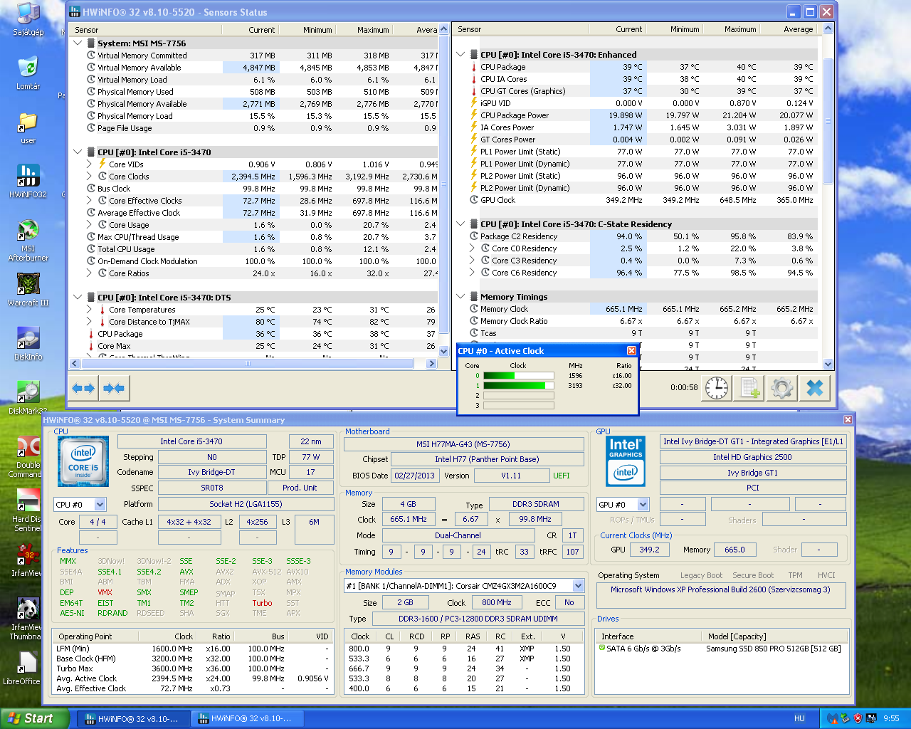
Task: Collapse the C-State Residency sensor group
Action: tap(460, 224)
